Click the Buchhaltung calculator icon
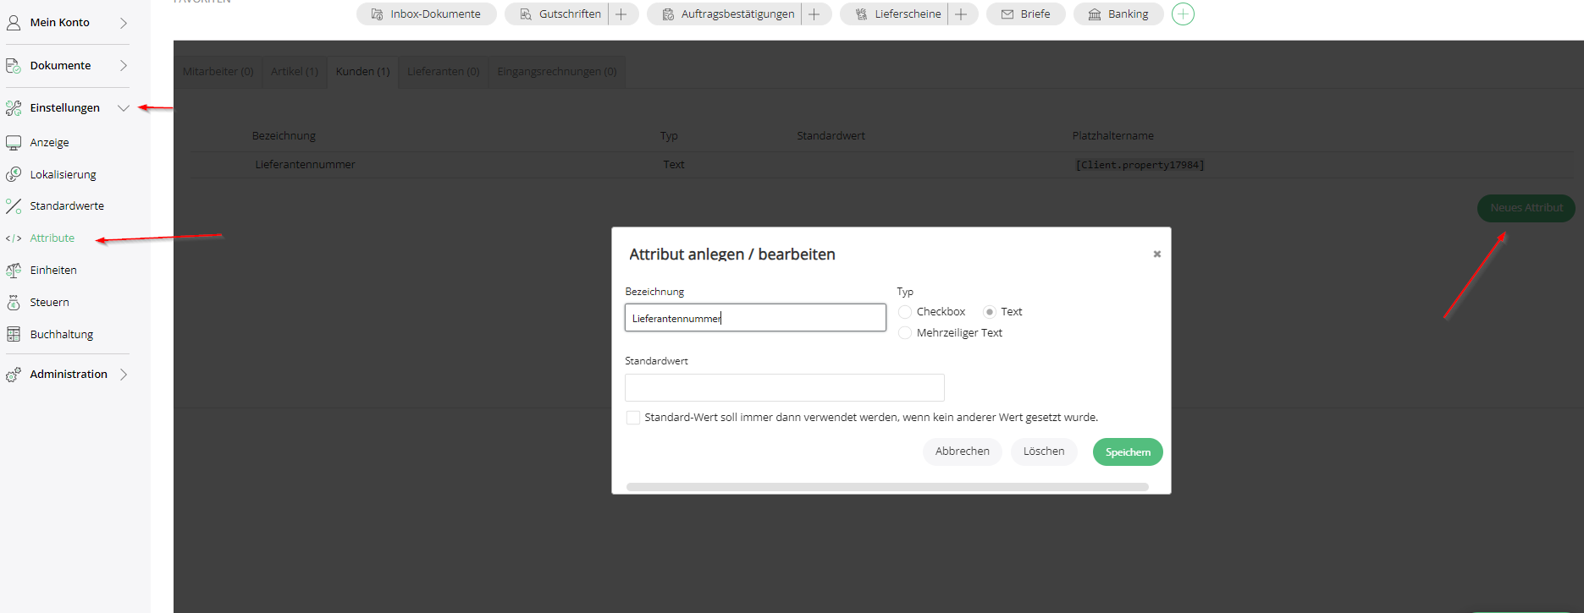The width and height of the screenshot is (1584, 613). [14, 334]
